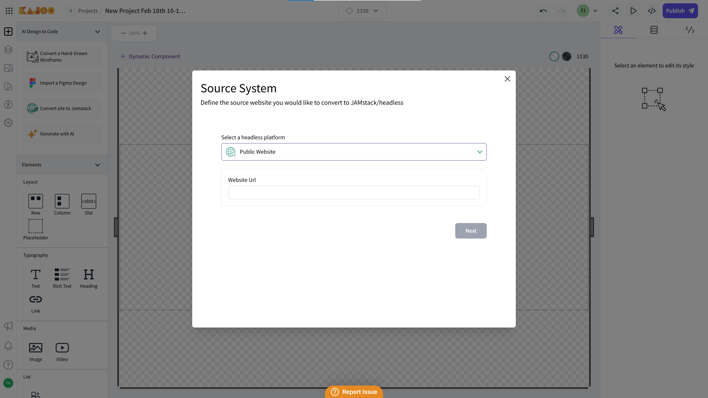The width and height of the screenshot is (708, 398).
Task: Switch to dark theme circle toggle
Action: [566, 56]
